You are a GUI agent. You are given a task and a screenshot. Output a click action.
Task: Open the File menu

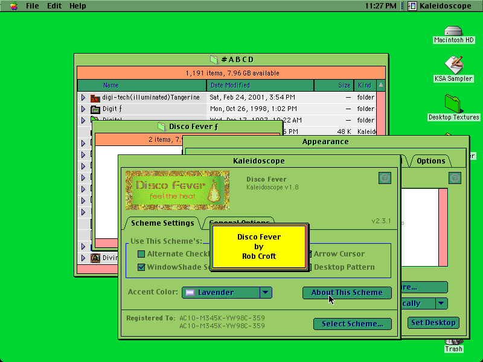click(x=33, y=5)
